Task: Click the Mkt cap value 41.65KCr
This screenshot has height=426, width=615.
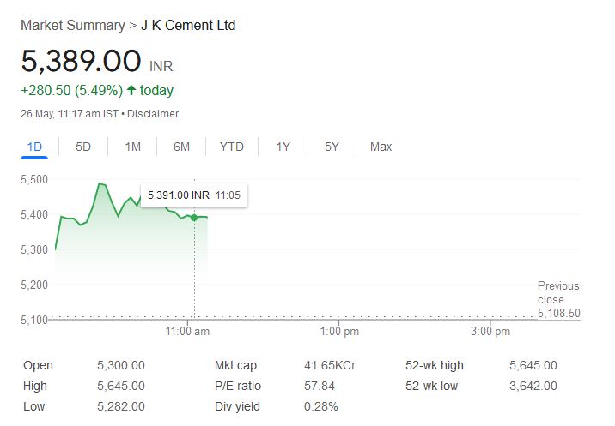Action: 330,366
